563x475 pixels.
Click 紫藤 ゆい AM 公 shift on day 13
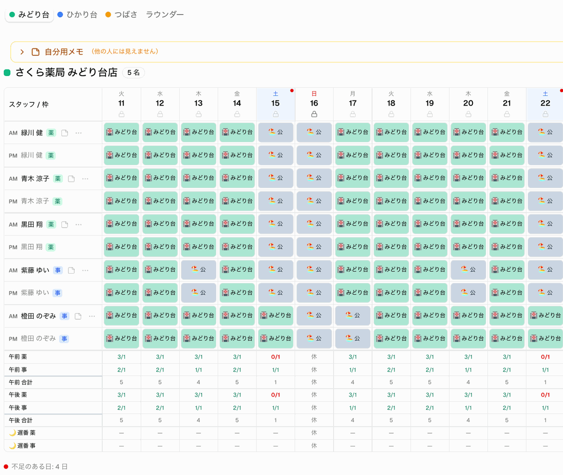tap(198, 270)
